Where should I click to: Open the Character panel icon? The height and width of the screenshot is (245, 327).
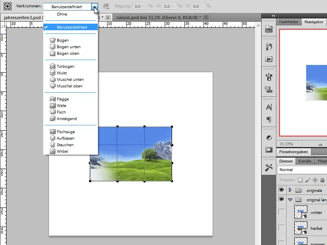269,107
